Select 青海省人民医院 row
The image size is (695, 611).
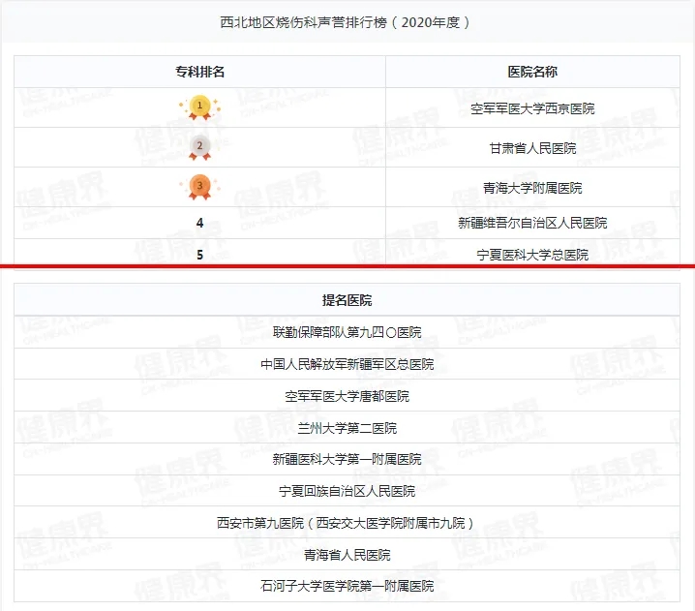347,555
